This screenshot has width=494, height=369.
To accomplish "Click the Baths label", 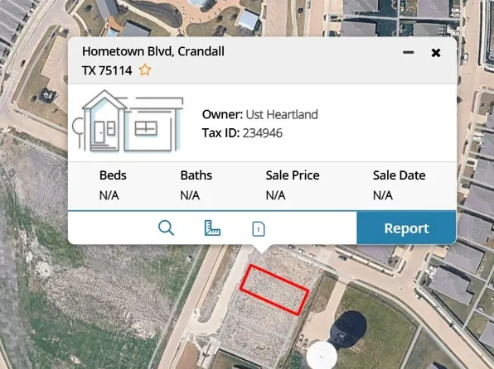I will point(196,175).
